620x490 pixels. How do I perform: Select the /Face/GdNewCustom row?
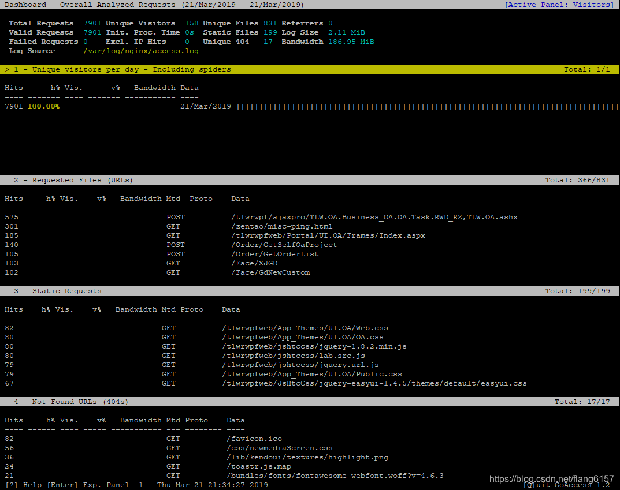pyautogui.click(x=157, y=273)
